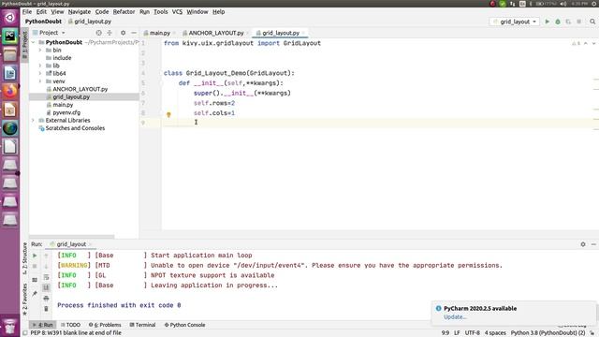599x337 pixels.
Task: Go to next highlighted problem arrow
Action: (593, 44)
